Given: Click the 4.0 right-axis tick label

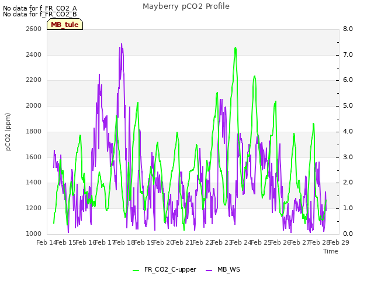Looking at the screenshot, I should coord(348,131).
